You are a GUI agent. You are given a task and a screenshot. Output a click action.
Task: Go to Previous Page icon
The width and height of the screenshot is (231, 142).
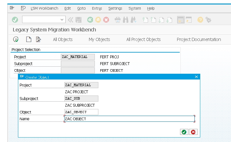[153, 20]
